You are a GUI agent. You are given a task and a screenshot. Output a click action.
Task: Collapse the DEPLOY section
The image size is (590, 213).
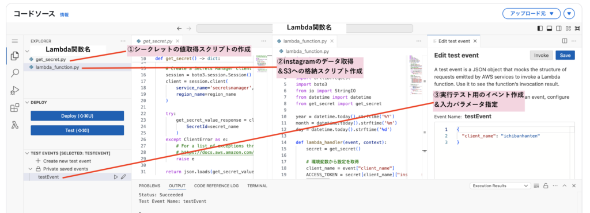[x=28, y=102]
